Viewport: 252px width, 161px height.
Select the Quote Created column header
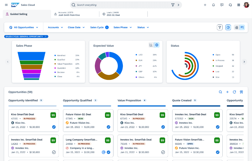[x=182, y=100]
